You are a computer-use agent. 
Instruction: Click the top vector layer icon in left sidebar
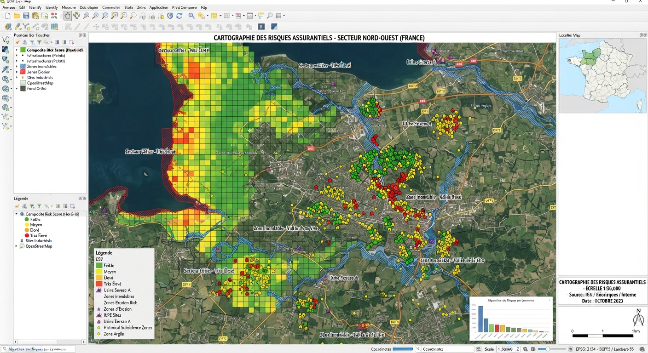[6, 40]
